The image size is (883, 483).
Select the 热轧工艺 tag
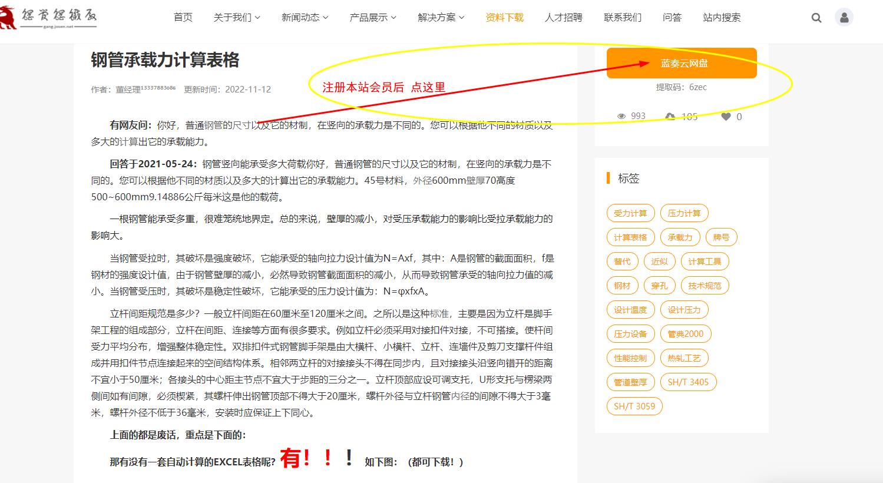[x=684, y=358]
